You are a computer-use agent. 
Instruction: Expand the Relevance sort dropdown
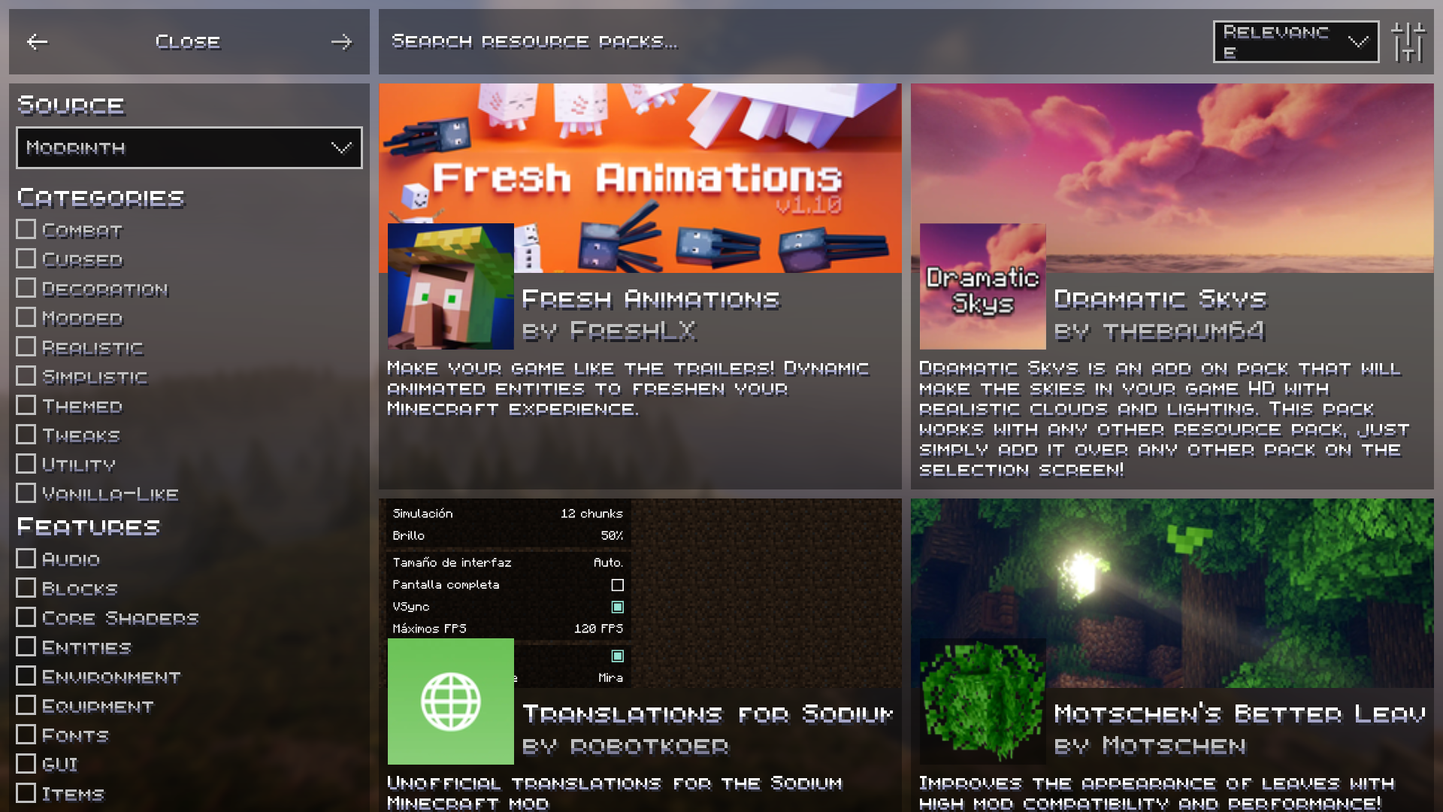pyautogui.click(x=1296, y=42)
